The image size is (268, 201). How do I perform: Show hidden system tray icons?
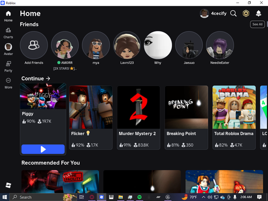click(x=203, y=197)
